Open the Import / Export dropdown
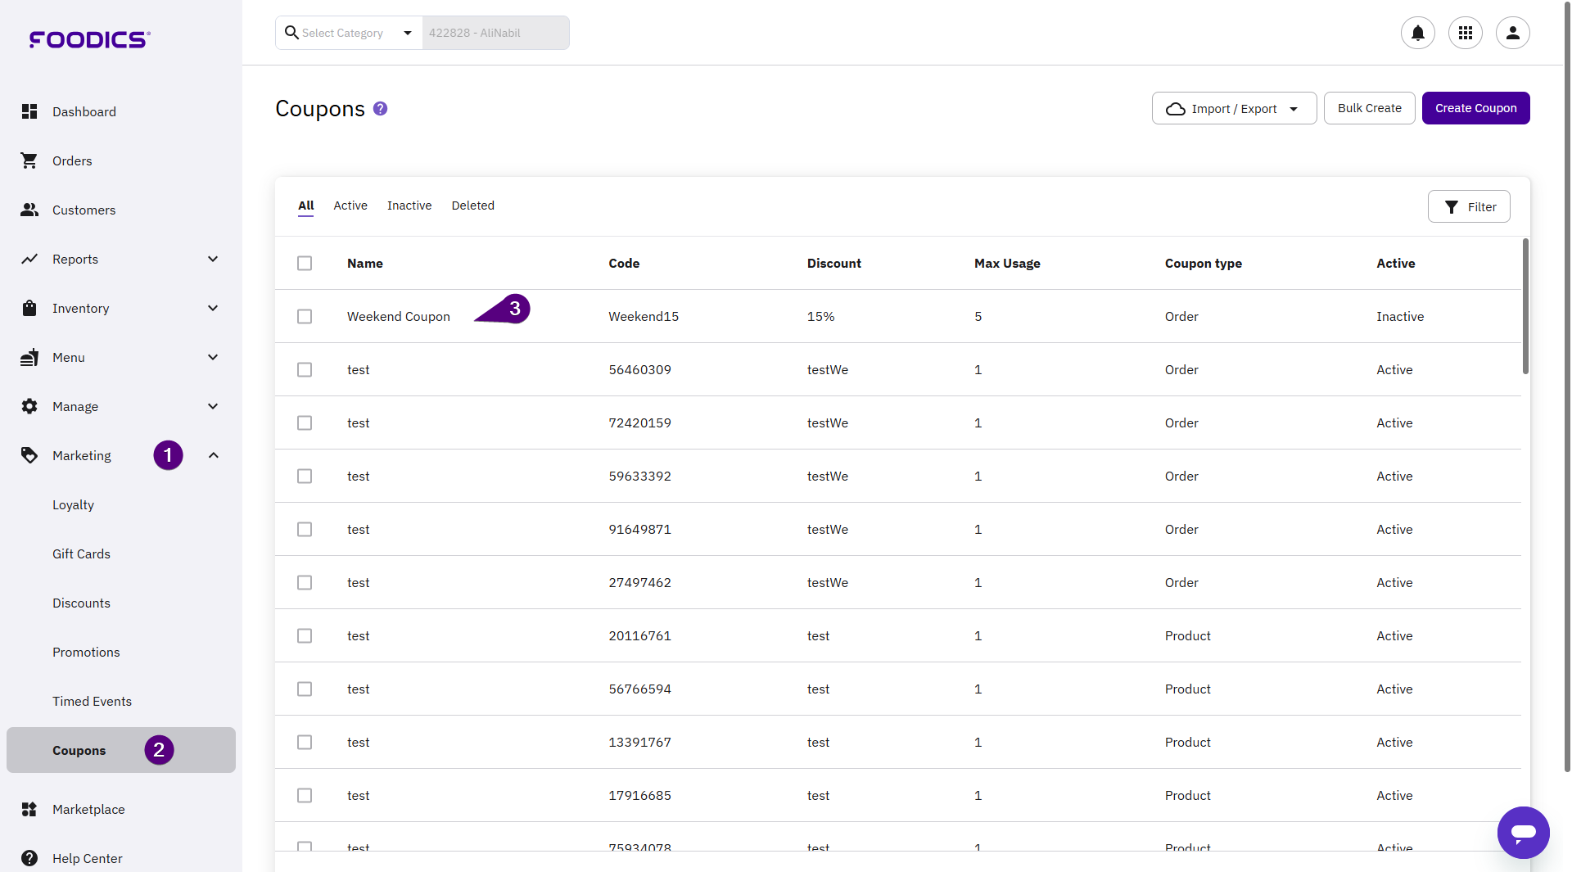This screenshot has width=1572, height=872. point(1233,108)
